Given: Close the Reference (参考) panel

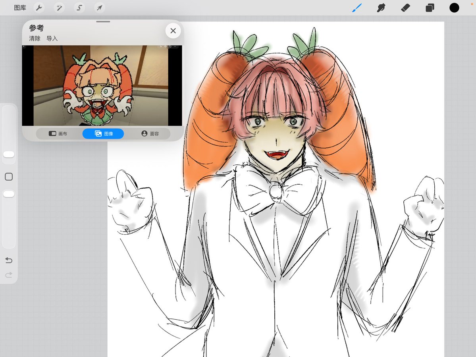Looking at the screenshot, I should [173, 31].
